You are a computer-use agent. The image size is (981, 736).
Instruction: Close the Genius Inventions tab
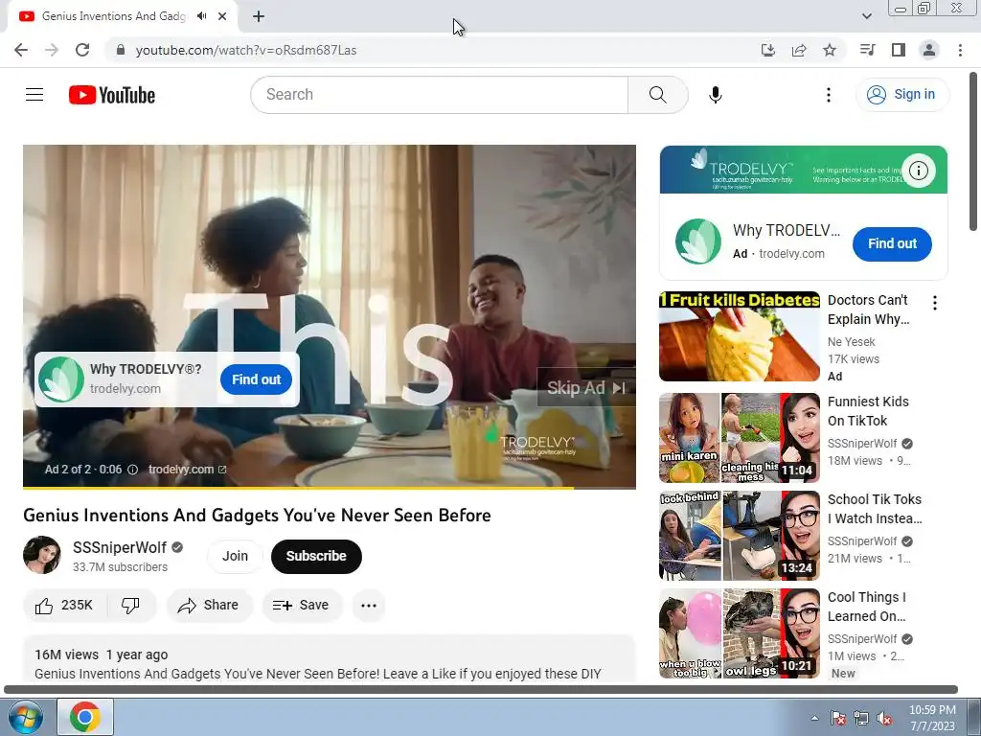222,16
